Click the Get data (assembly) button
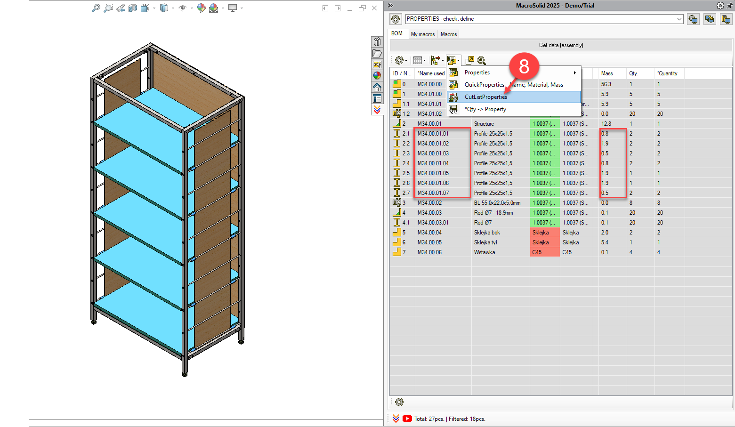 point(561,45)
